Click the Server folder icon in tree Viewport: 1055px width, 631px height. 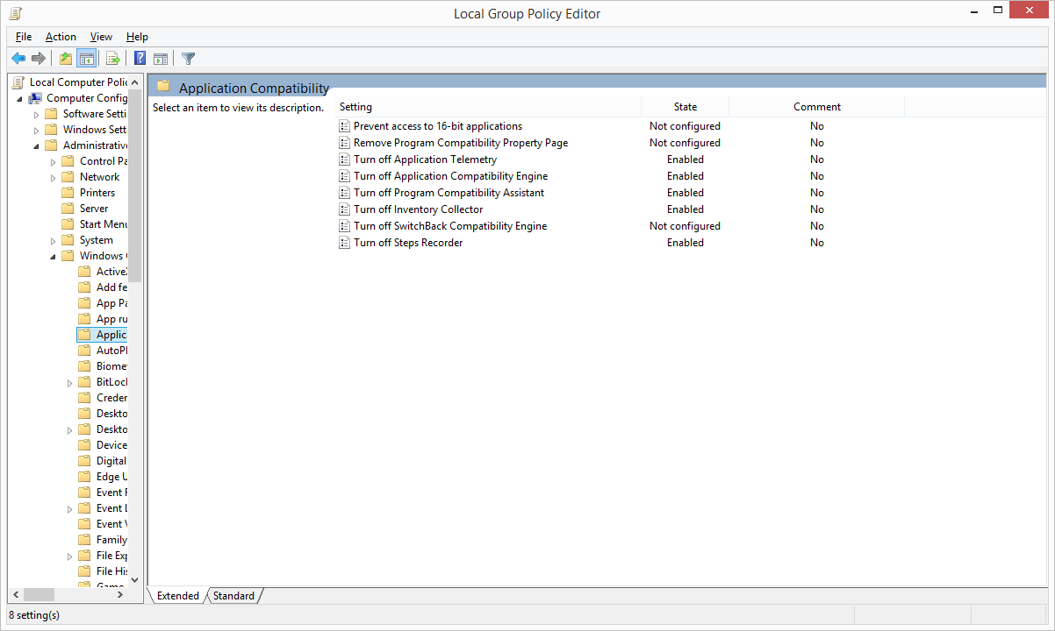(x=68, y=209)
